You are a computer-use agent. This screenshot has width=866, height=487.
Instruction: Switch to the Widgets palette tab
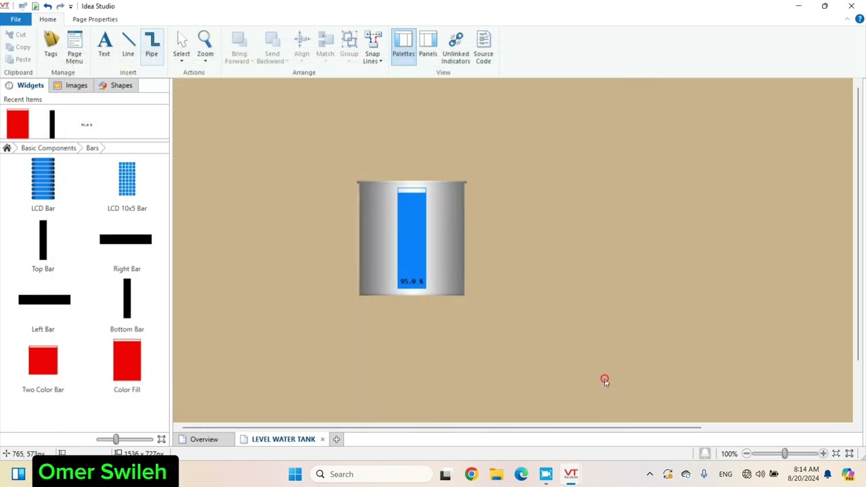point(24,85)
